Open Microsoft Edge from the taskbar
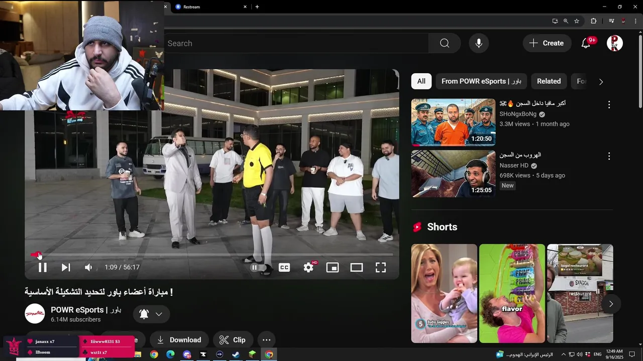Screen dimensions: 643x361 tap(170, 354)
